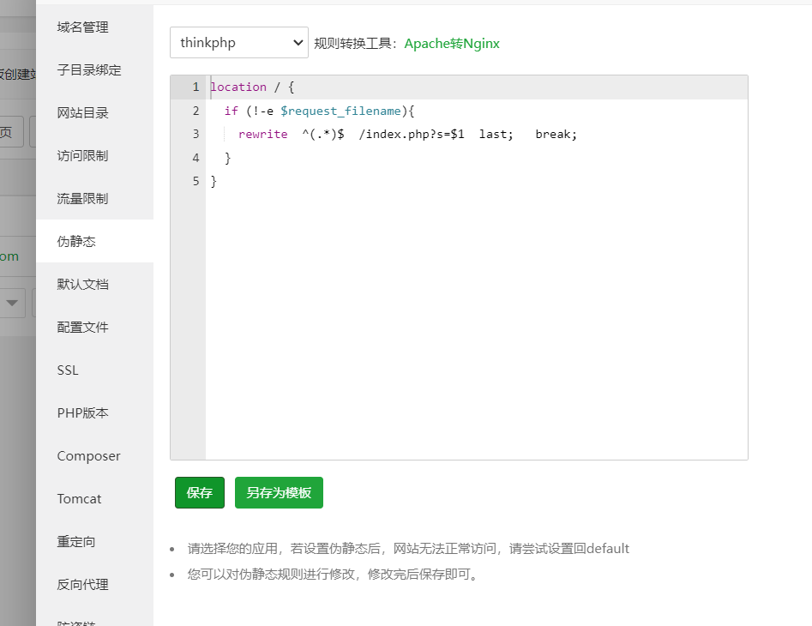This screenshot has height=626, width=812.
Task: Go to the 访问限制 section
Action: click(83, 156)
